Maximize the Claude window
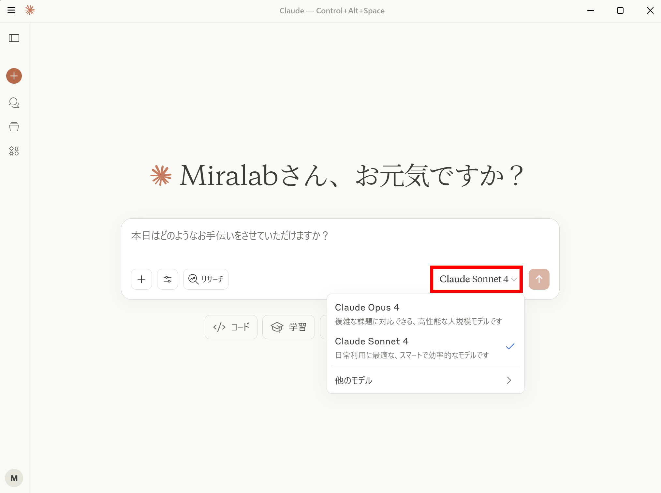661x493 pixels. click(x=620, y=10)
